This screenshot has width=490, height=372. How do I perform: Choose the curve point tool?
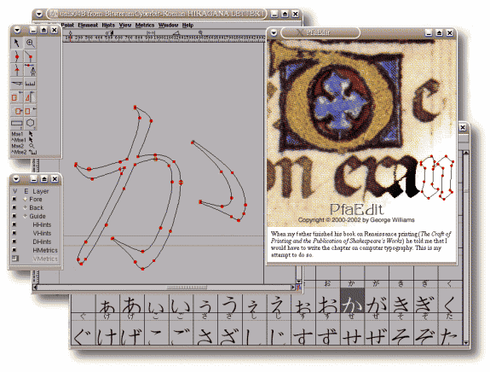pyautogui.click(x=16, y=56)
